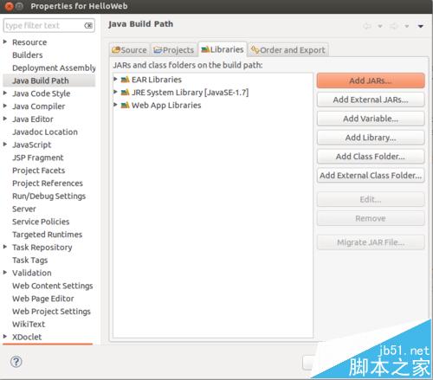Select the EAR Libraries entry text
The image size is (433, 380).
click(x=157, y=80)
